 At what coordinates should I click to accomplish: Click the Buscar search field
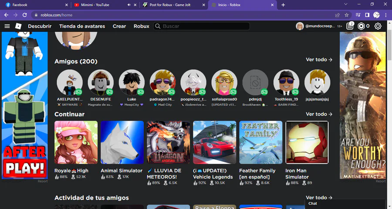coord(202,26)
